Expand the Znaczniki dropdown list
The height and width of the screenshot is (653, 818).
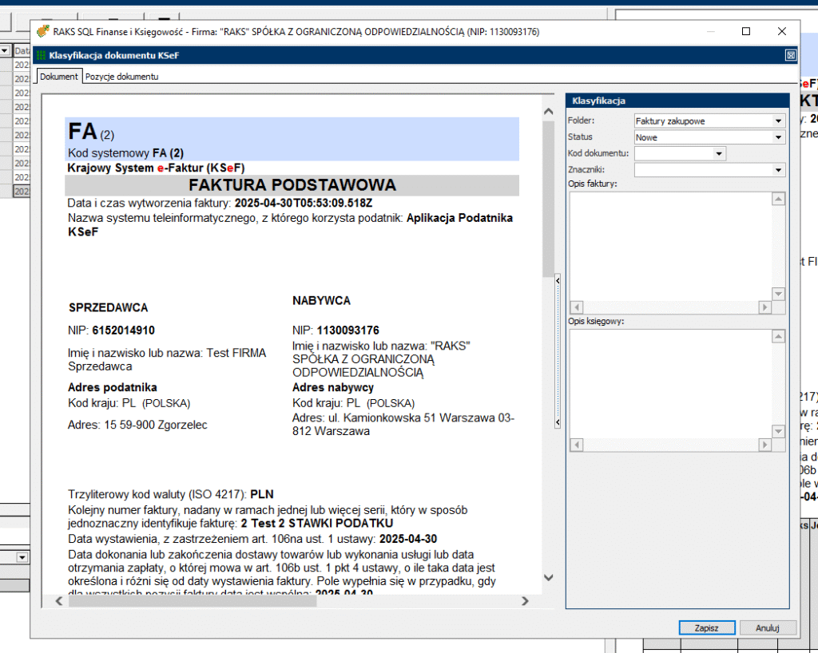[778, 170]
